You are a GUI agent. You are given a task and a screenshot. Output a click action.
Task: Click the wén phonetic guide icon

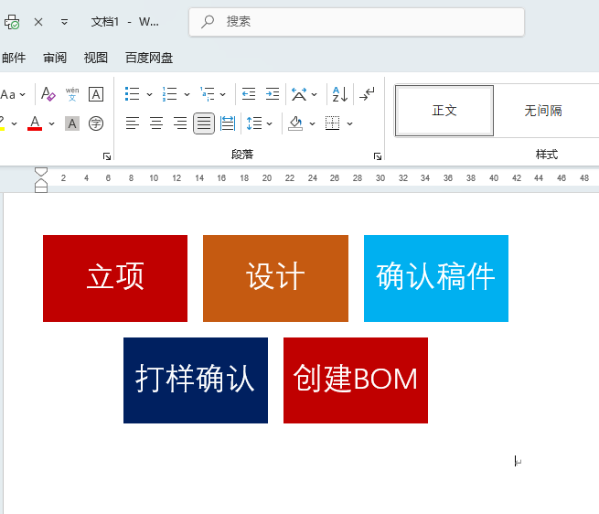(x=72, y=94)
